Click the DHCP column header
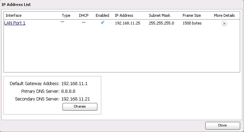The image size is (244, 132). [x=84, y=15]
